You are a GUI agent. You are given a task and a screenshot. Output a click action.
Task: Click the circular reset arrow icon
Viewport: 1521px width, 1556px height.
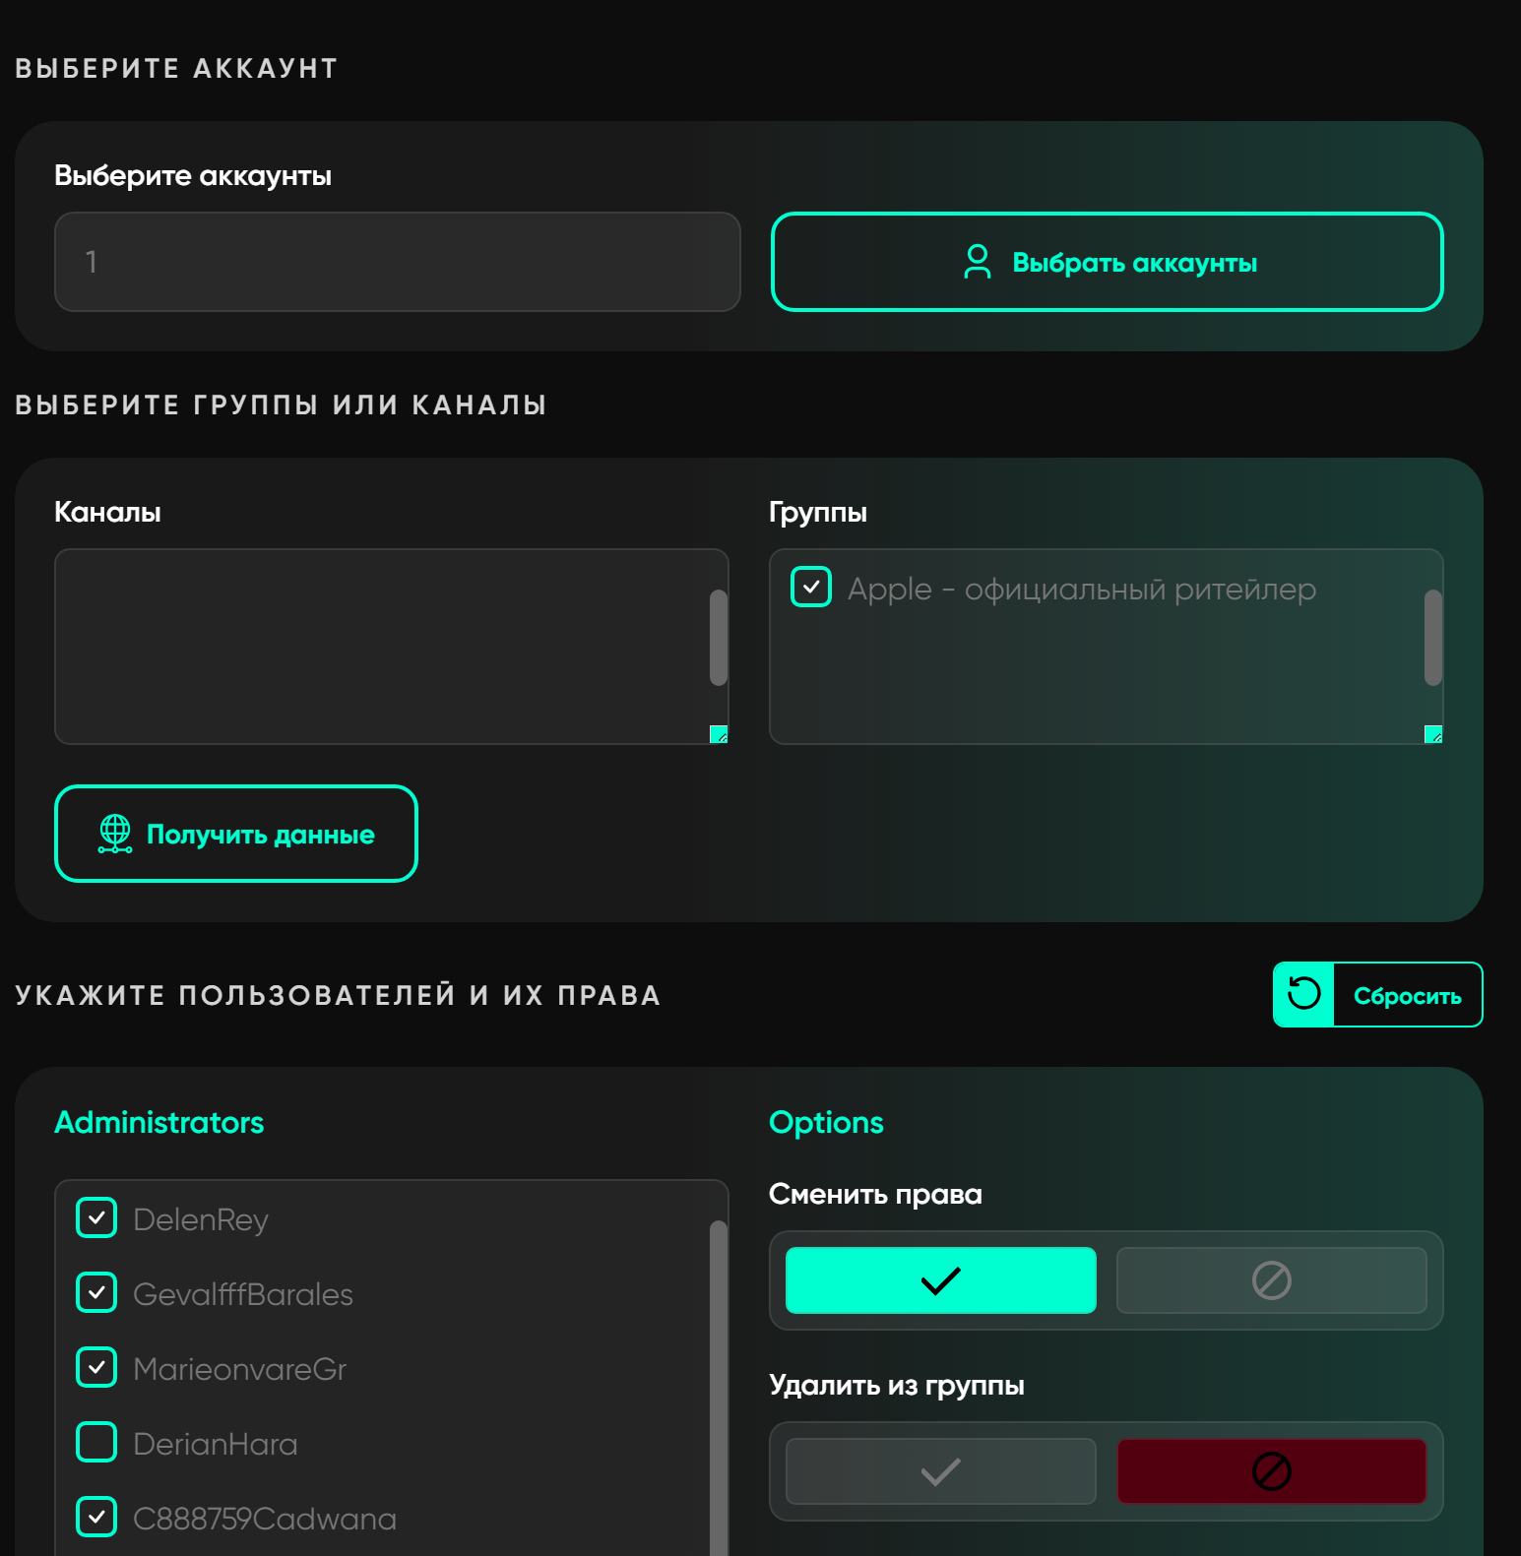click(x=1303, y=994)
